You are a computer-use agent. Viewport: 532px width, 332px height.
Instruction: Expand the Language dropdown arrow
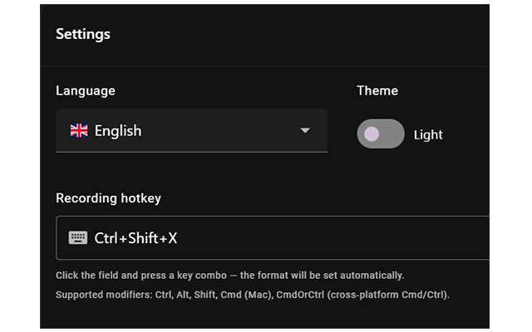point(305,130)
